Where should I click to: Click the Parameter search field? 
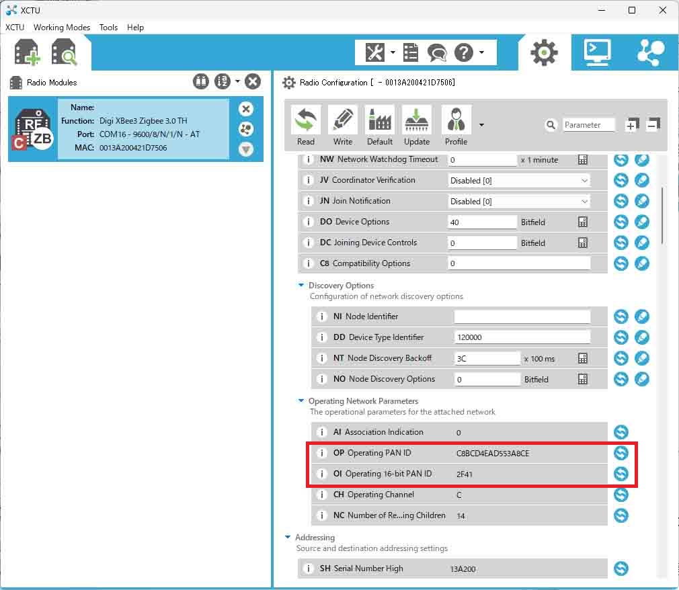coord(589,125)
